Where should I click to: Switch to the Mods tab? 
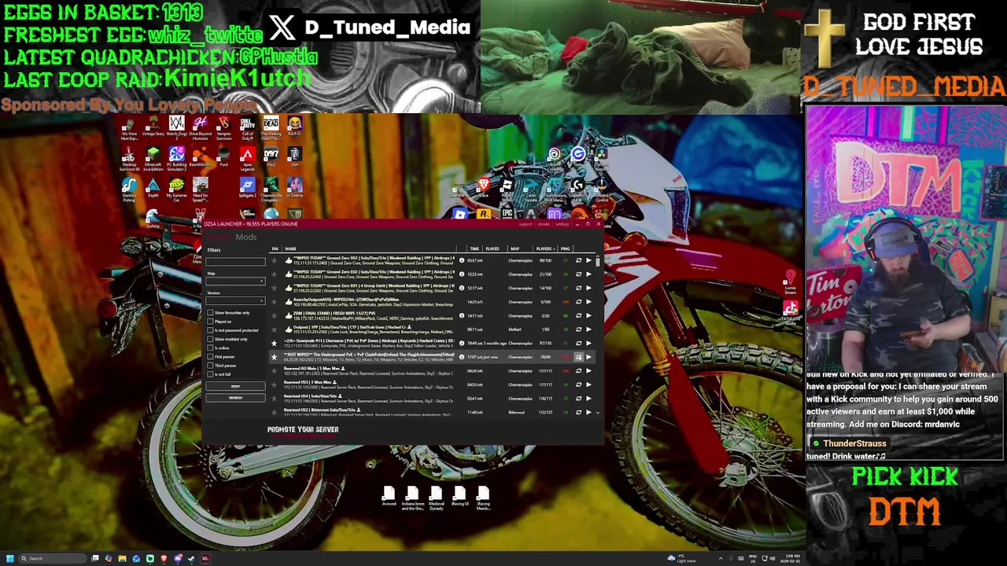click(x=246, y=237)
